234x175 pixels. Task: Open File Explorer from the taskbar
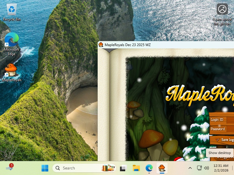(x=136, y=168)
